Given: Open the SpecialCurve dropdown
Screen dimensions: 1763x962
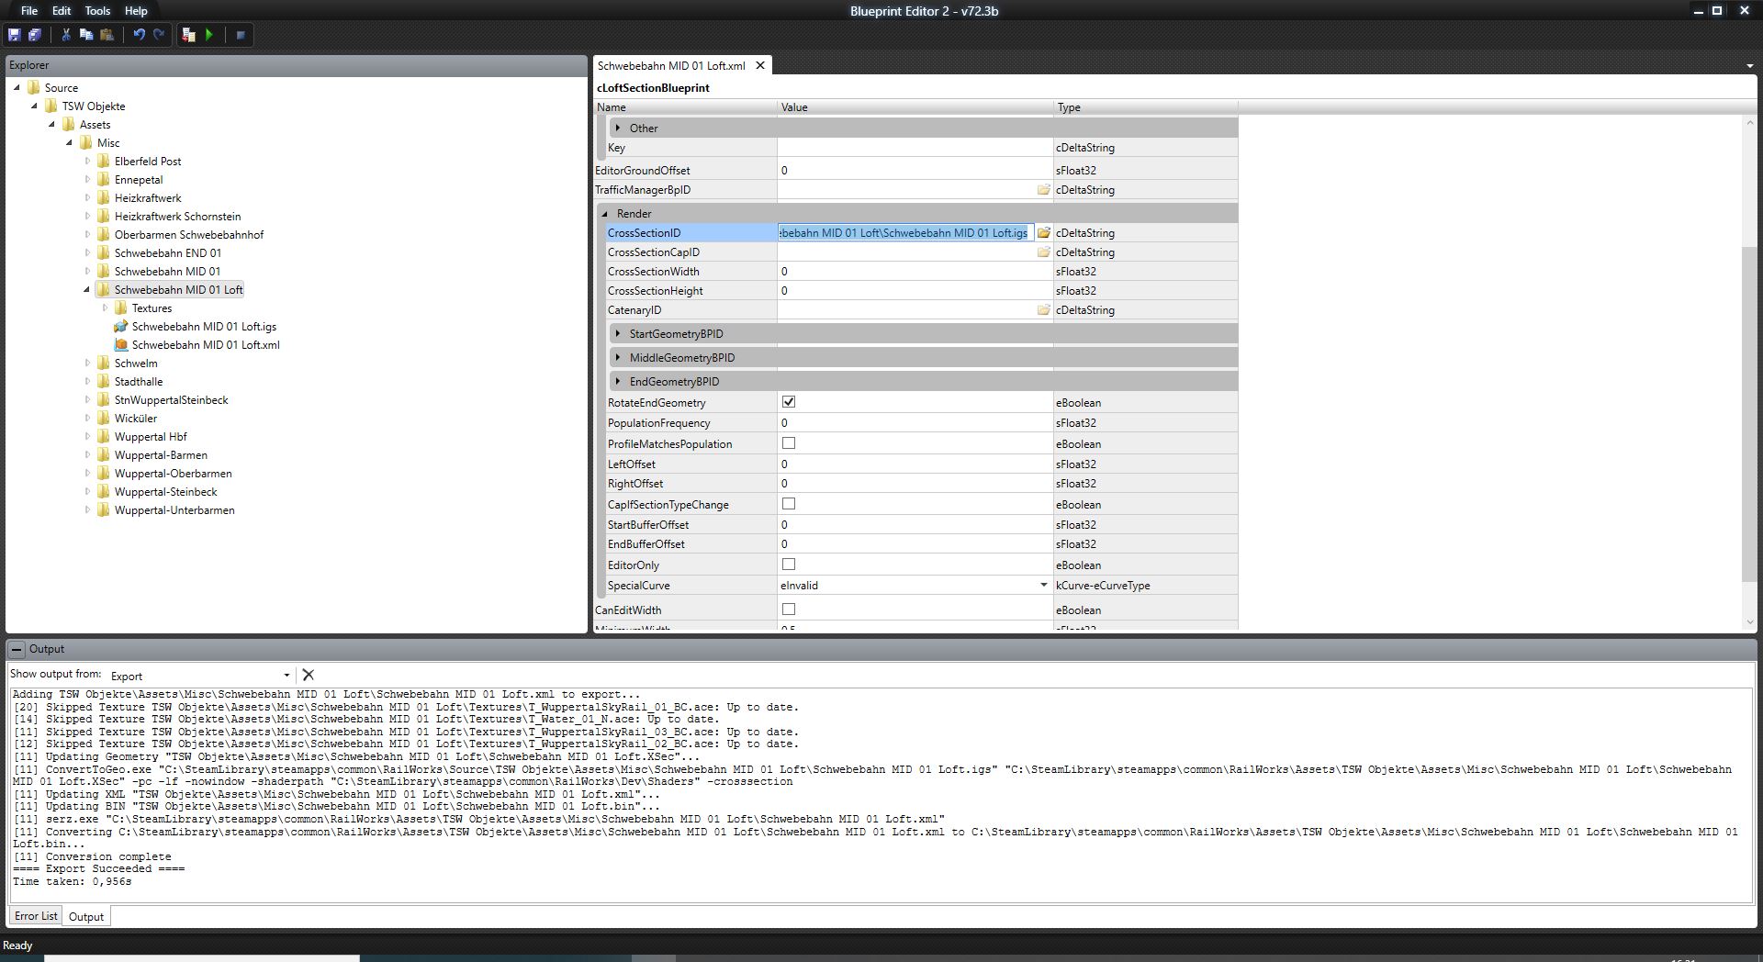Looking at the screenshot, I should [1043, 586].
